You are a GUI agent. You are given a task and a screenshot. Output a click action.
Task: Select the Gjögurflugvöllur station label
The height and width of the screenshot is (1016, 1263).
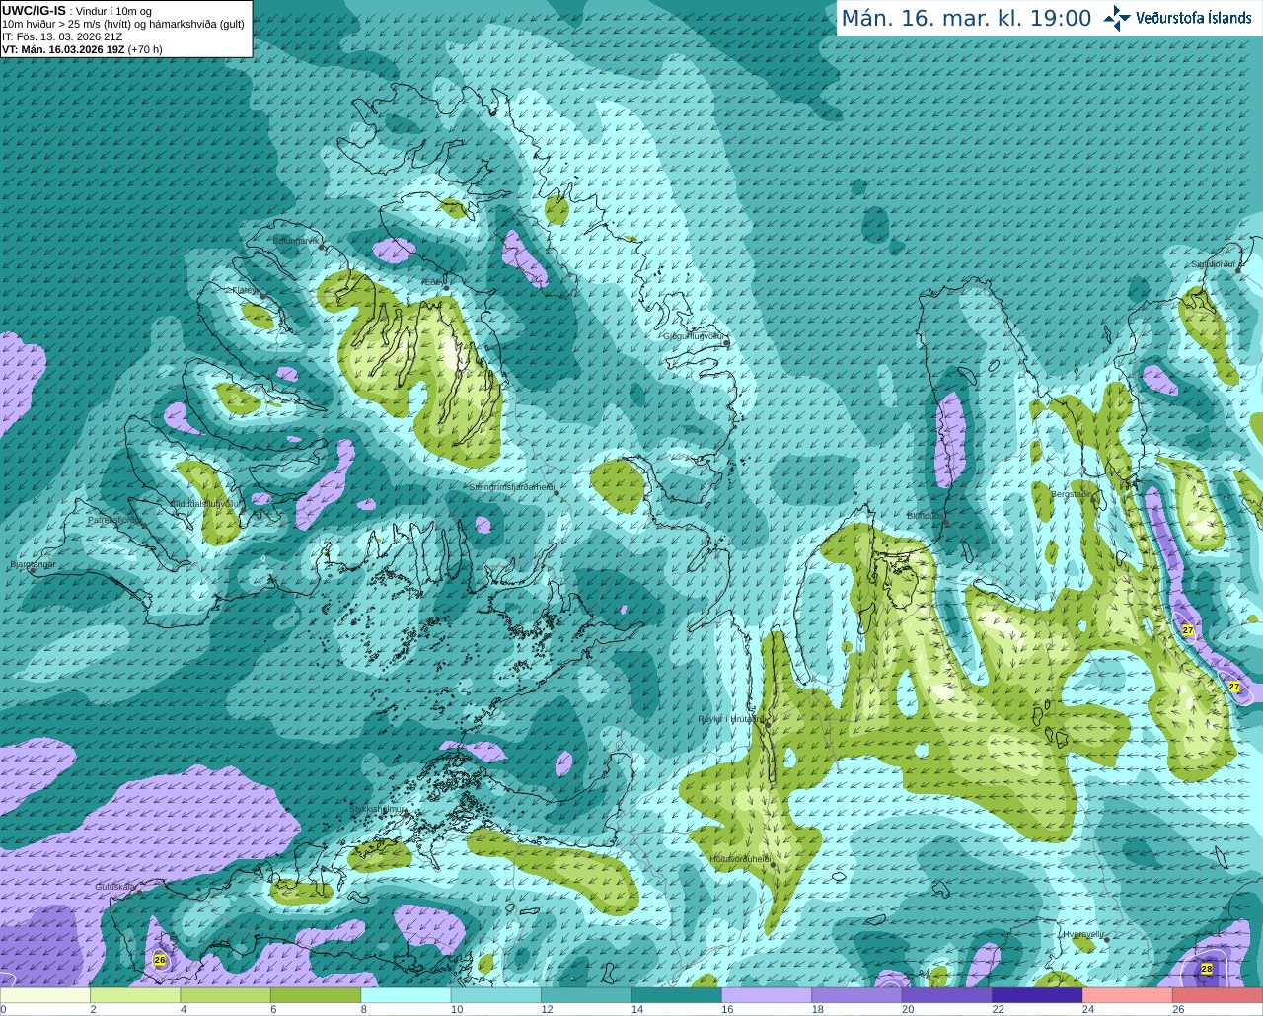(694, 336)
